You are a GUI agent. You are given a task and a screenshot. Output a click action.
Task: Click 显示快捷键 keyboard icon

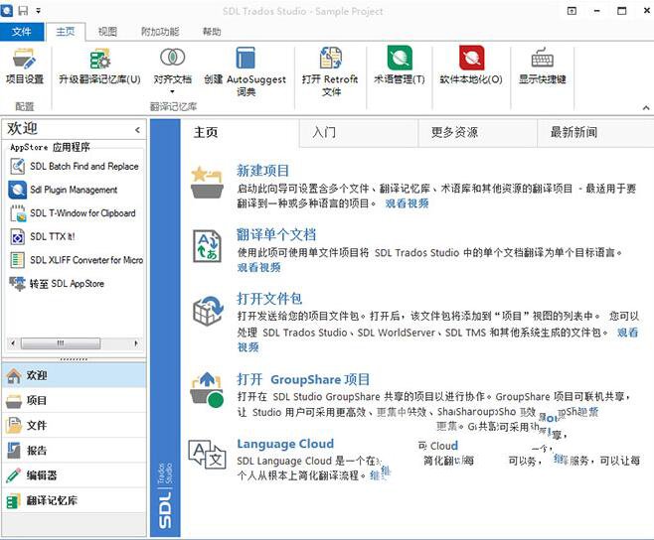(x=543, y=58)
